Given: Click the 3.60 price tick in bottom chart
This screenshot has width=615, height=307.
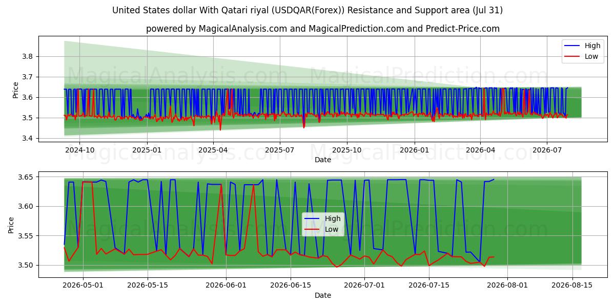Looking at the screenshot, I should pyautogui.click(x=27, y=206).
